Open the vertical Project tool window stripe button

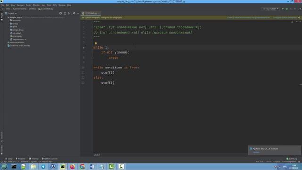2,17
